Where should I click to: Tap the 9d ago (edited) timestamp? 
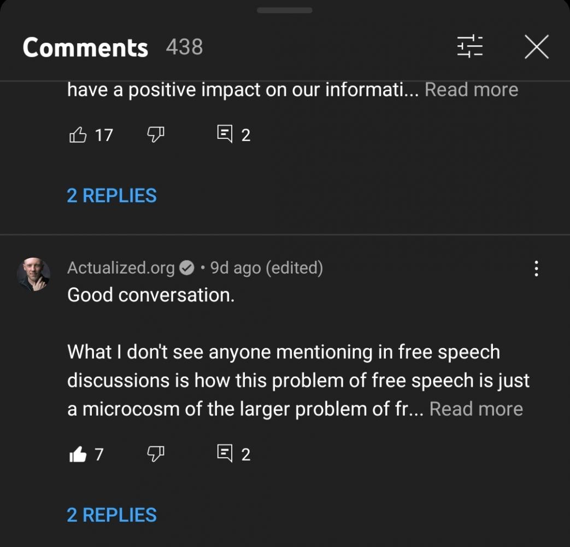click(266, 267)
